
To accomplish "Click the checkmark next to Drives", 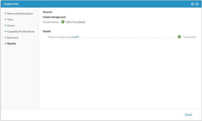I will [x=5, y=25].
